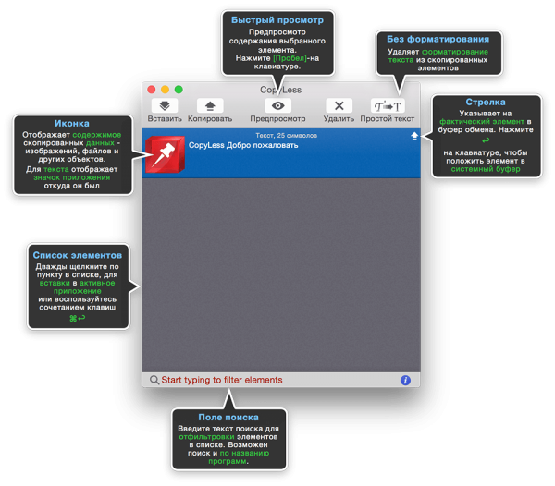The height and width of the screenshot is (486, 555).
Task: Maximize CopyLess with the green button
Action: (179, 90)
